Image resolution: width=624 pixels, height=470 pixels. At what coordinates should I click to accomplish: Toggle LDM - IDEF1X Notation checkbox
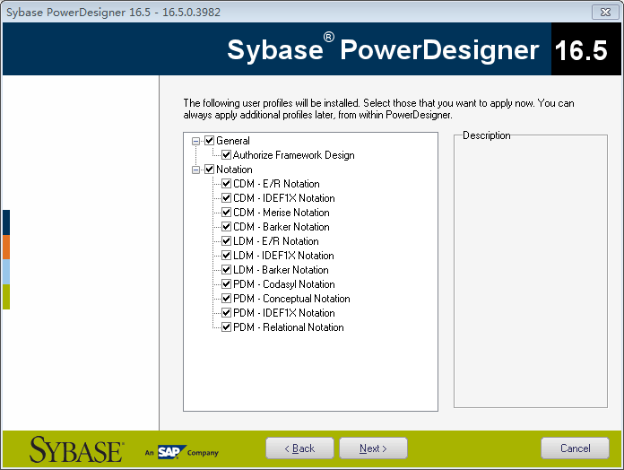pos(227,255)
